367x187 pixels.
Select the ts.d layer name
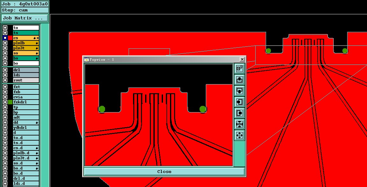pos(26,143)
